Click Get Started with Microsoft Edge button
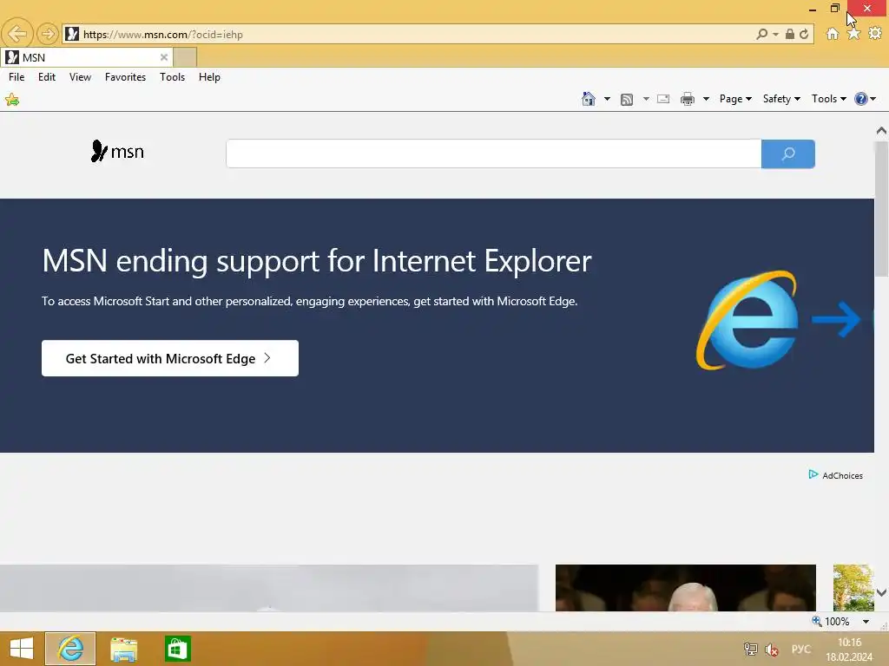Image resolution: width=889 pixels, height=666 pixels. pos(170,358)
